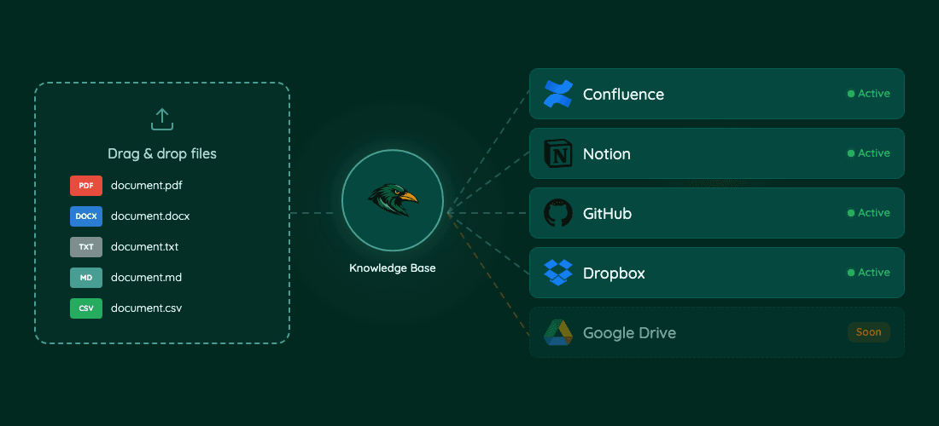Open the Dropbox integration name
Viewport: 939px width, 426px height.
614,273
